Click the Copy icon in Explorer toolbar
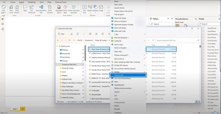Screen dimensions: 221x114 coord(78,34)
